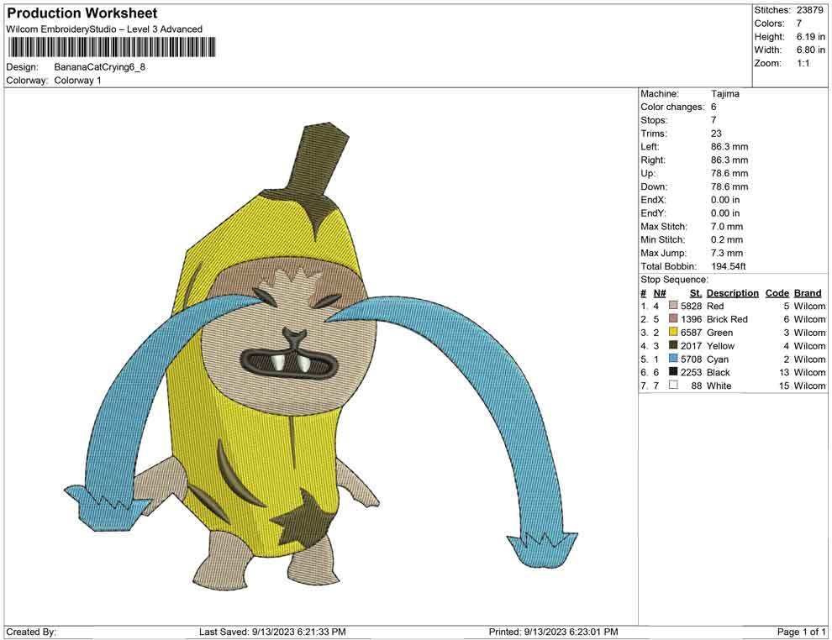The height and width of the screenshot is (640, 832).
Task: Select the Code column header
Action: [777, 292]
